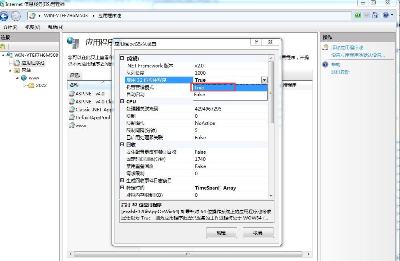This screenshot has height=261, width=400.
Task: Click the 确定 button to confirm settings
Action: tap(222, 233)
